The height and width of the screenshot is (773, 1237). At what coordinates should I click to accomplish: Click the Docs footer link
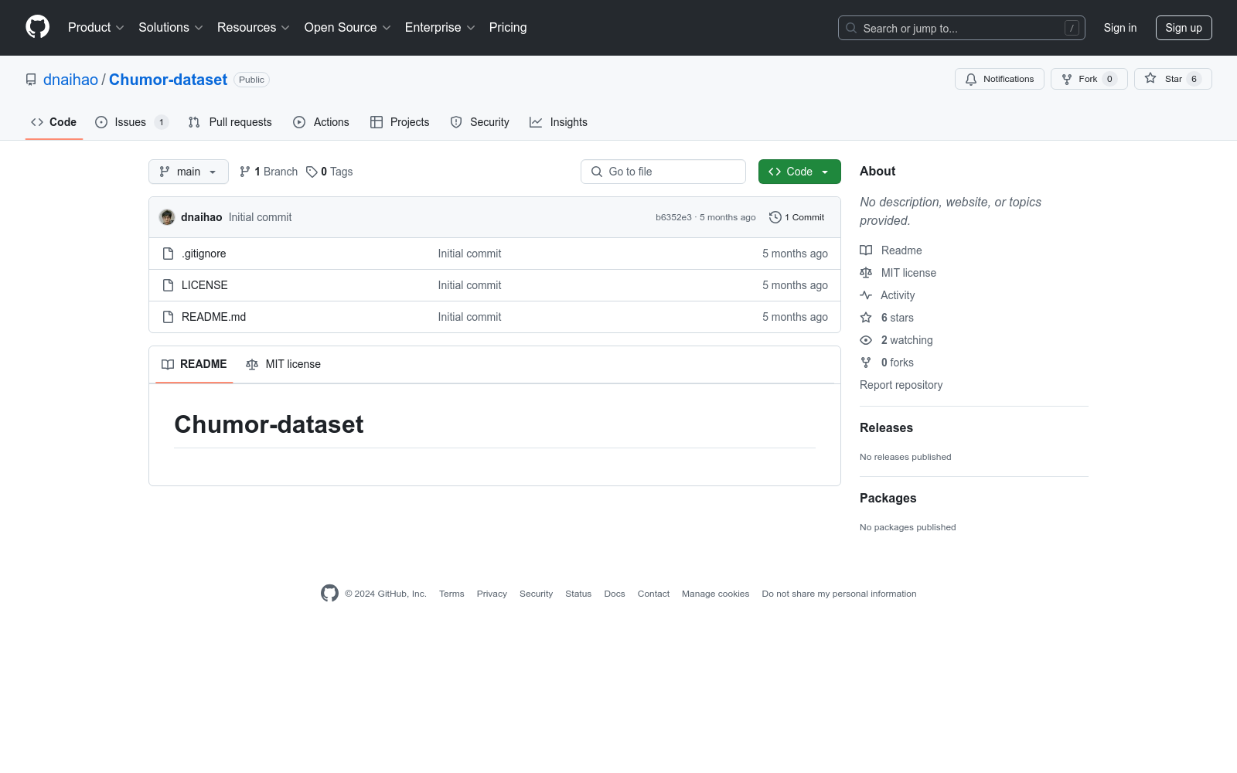point(615,594)
